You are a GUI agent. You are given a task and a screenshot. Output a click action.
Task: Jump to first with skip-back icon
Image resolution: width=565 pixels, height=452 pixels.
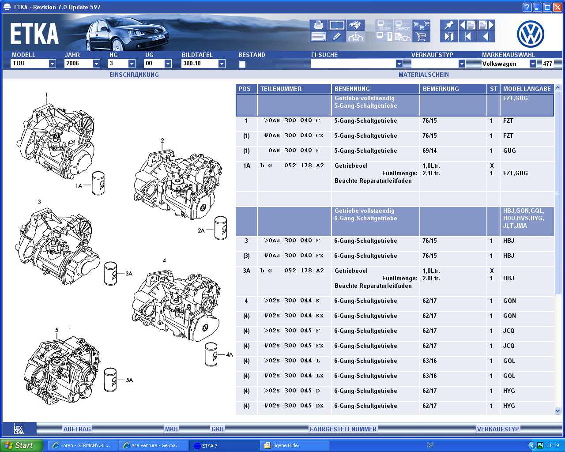467,37
